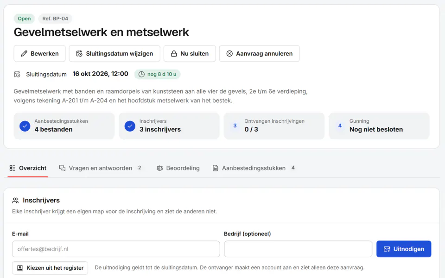
Task: Switch to Vragen en antwoorden tab
Action: (x=100, y=168)
